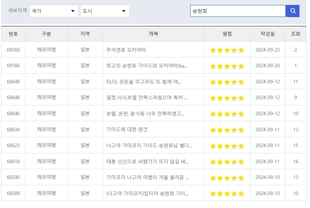Screen dimensions: 310x208
Task: Click star rating in row 68623
Action: (x=227, y=146)
